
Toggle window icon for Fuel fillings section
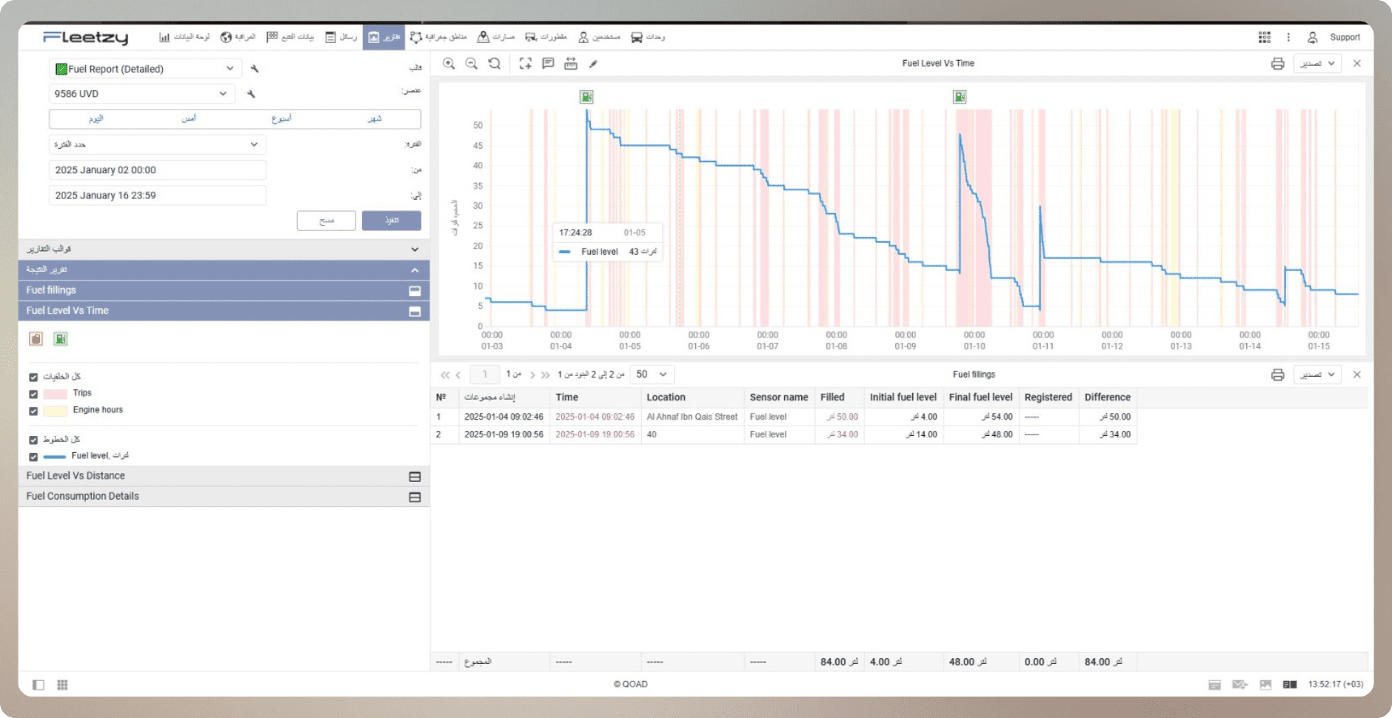click(415, 291)
